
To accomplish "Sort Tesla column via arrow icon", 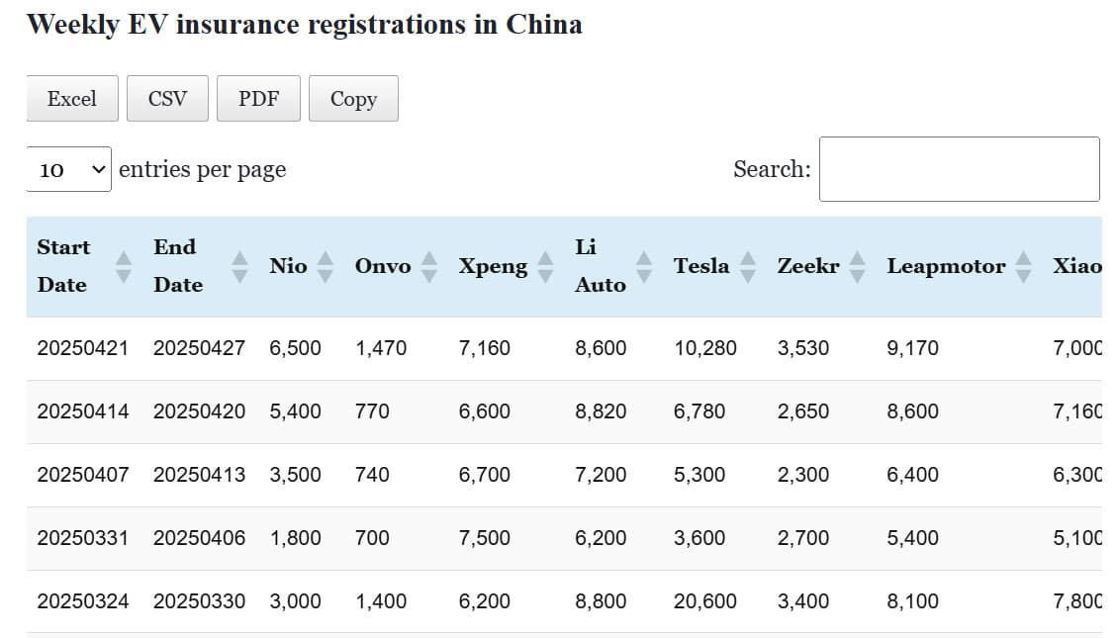I will tap(748, 266).
